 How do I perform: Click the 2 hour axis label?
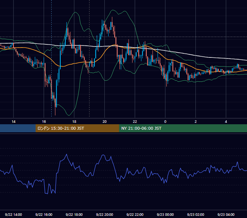coord(196,122)
